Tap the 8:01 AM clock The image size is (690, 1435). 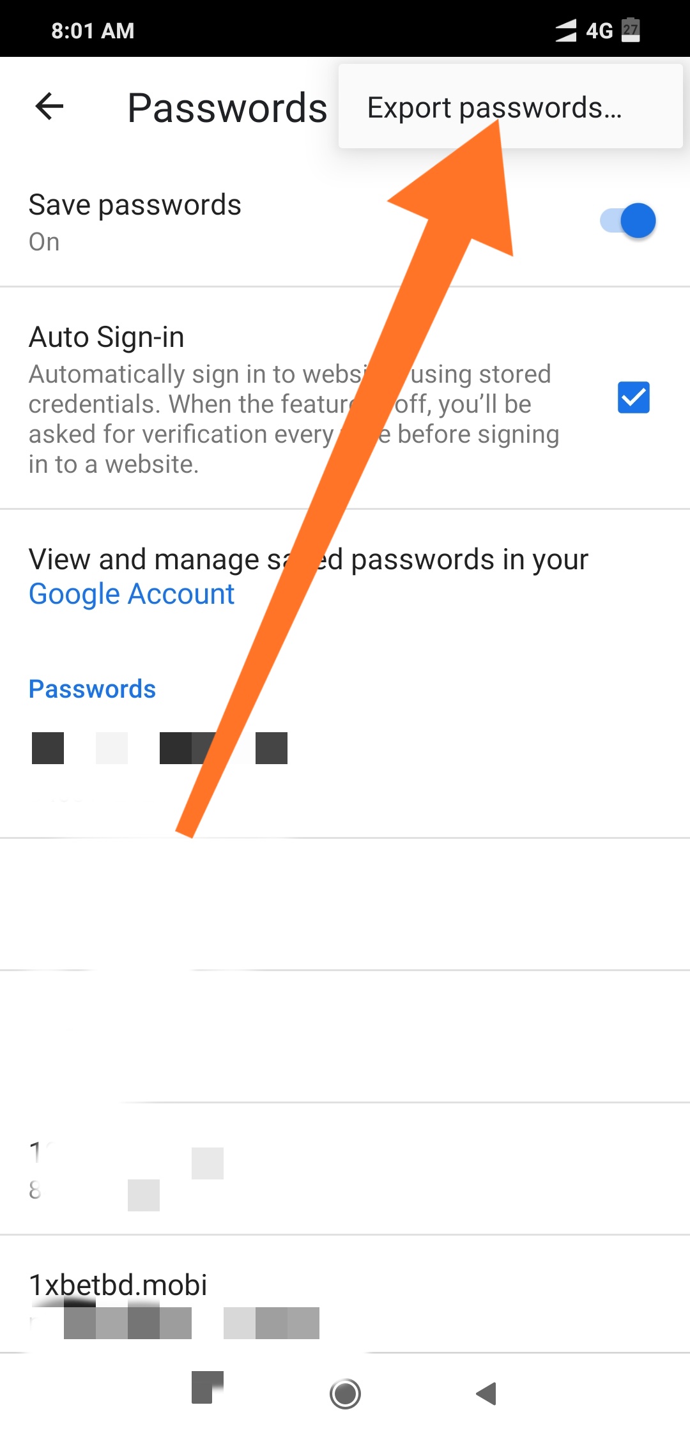click(93, 31)
